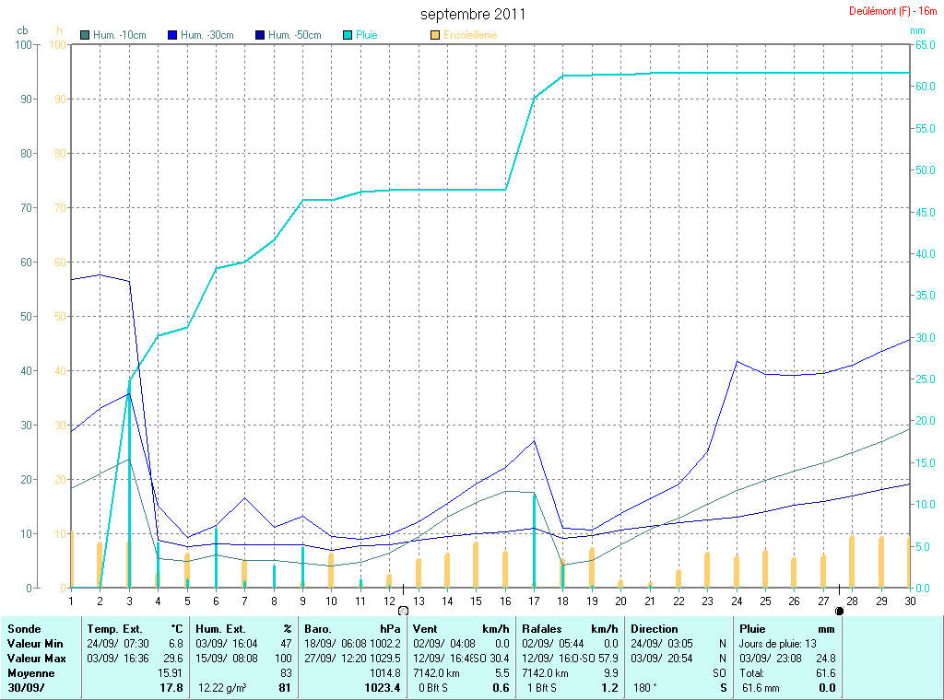
Task: Click the Hum. -10cm legend color square
Action: [x=86, y=35]
